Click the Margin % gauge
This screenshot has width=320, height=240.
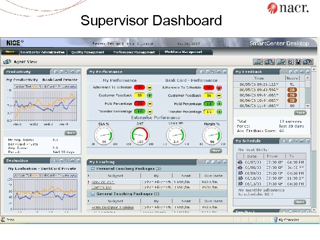(212, 135)
